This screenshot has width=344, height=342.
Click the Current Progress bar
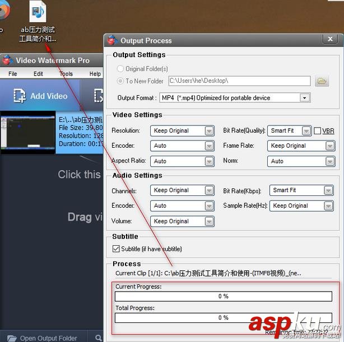click(x=224, y=297)
